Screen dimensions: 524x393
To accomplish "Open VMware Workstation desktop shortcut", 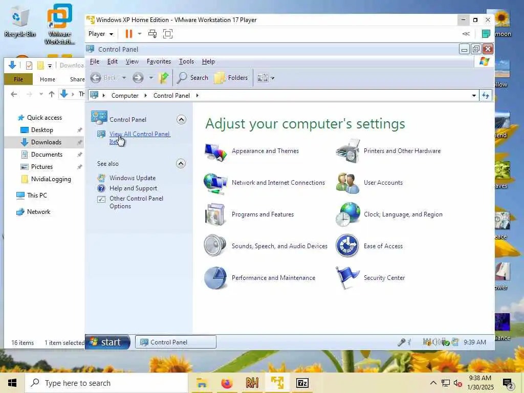I will (59, 24).
